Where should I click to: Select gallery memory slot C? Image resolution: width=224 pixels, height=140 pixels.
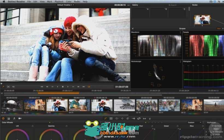click(x=177, y=13)
